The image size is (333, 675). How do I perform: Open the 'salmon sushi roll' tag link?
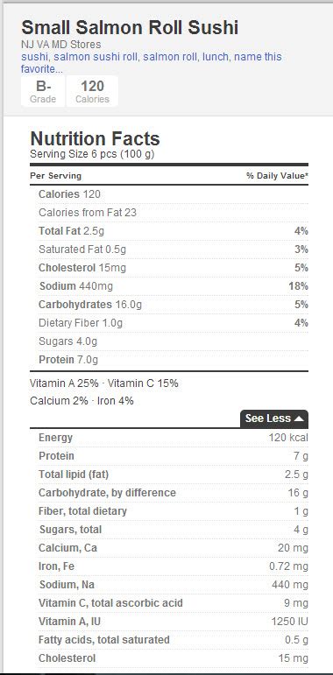point(96,57)
